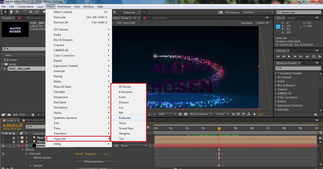Viewport: 323px width, 169px height.
Task: Click the Reset link for Particular
Action: click(x=79, y=154)
